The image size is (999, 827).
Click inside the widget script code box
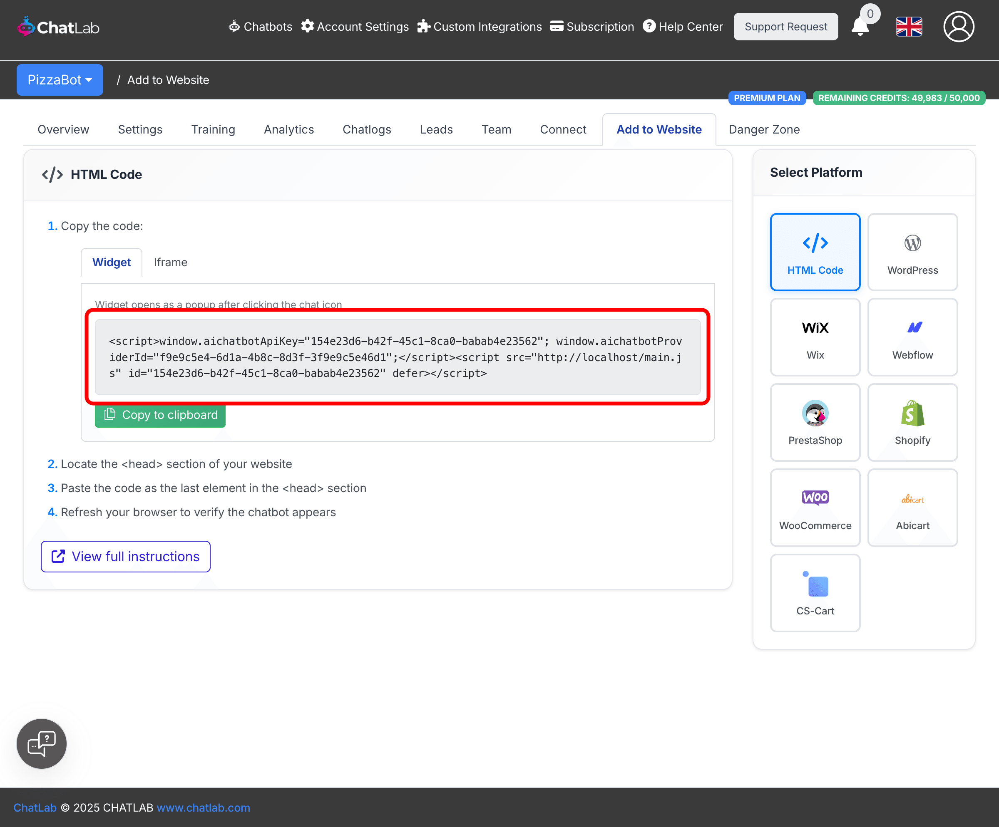(x=398, y=357)
